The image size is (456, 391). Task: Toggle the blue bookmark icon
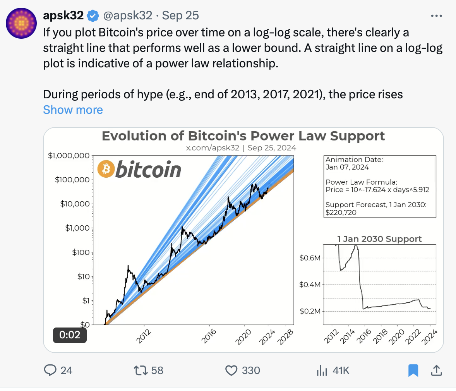pyautogui.click(x=413, y=370)
